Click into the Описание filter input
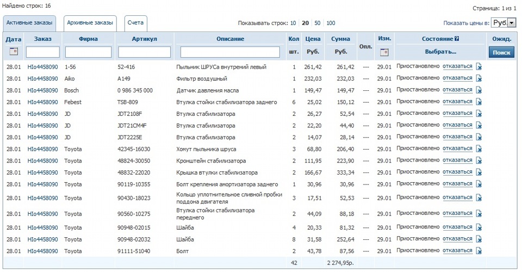 [229, 52]
